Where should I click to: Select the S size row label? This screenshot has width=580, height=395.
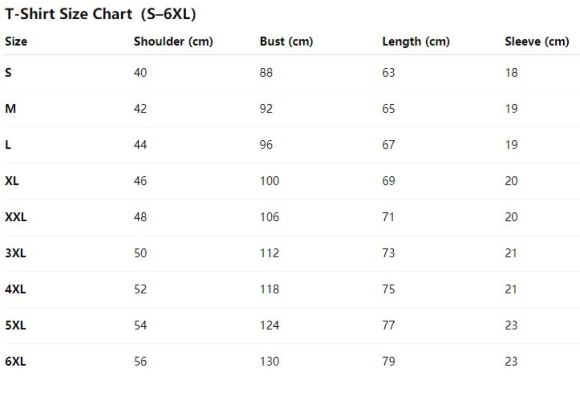8,72
